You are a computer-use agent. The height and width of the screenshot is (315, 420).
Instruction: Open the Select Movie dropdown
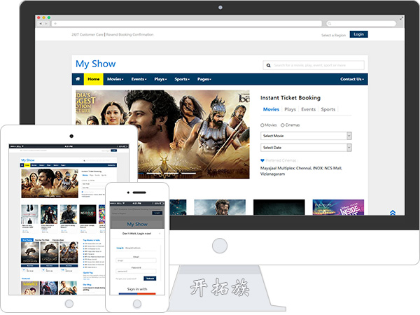coord(306,136)
